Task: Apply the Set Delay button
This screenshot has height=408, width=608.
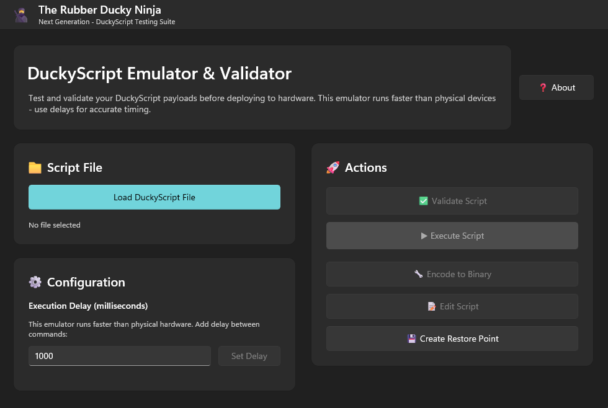Action: pyautogui.click(x=249, y=356)
